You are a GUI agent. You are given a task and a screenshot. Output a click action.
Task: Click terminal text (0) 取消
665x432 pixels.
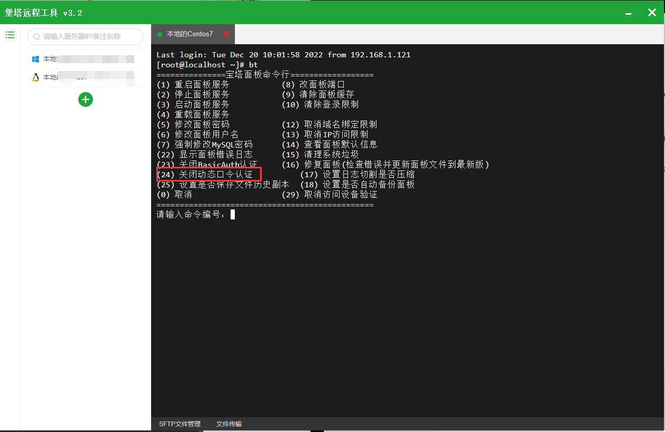point(174,195)
